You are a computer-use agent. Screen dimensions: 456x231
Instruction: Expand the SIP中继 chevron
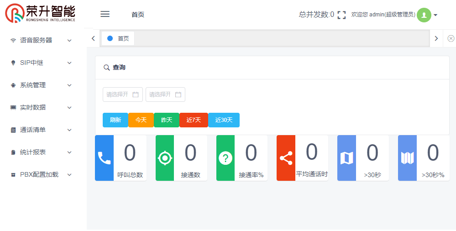[69, 63]
